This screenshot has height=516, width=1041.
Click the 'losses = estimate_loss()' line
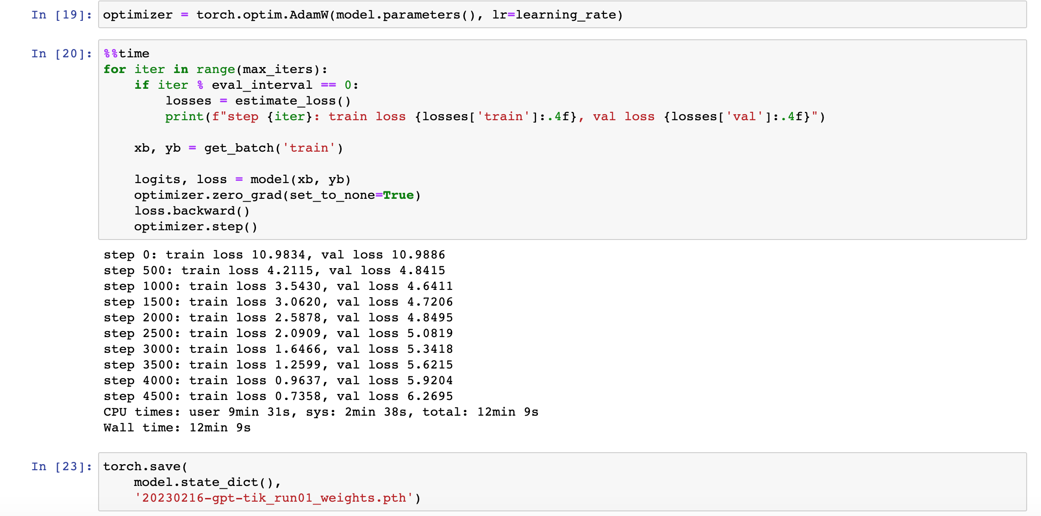(x=258, y=101)
